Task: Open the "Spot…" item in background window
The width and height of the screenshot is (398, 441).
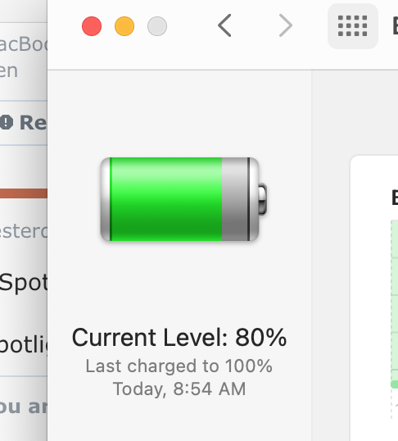Action: pyautogui.click(x=24, y=282)
